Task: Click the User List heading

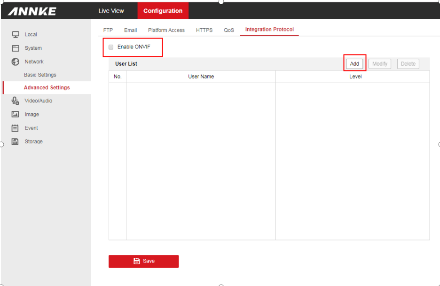Action: click(x=126, y=64)
